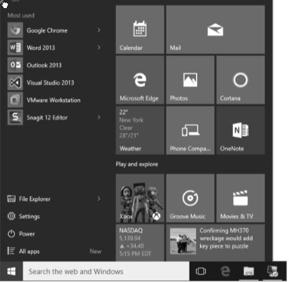Open the Calendar tile
The width and height of the screenshot is (289, 282).
(x=140, y=29)
